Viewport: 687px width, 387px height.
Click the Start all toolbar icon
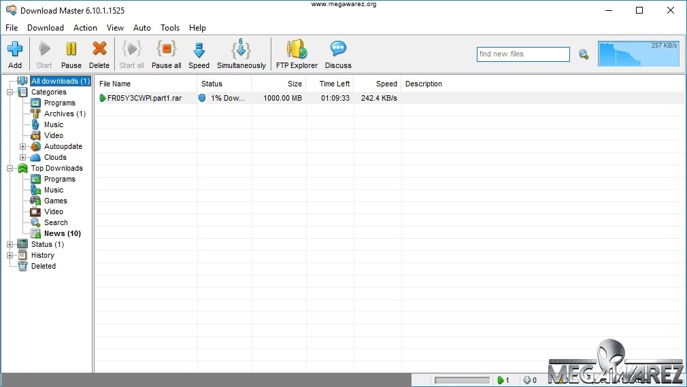[x=131, y=49]
